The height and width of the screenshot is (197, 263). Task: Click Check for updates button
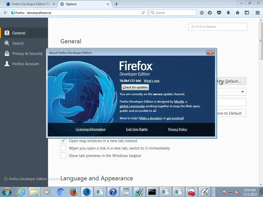point(135,87)
